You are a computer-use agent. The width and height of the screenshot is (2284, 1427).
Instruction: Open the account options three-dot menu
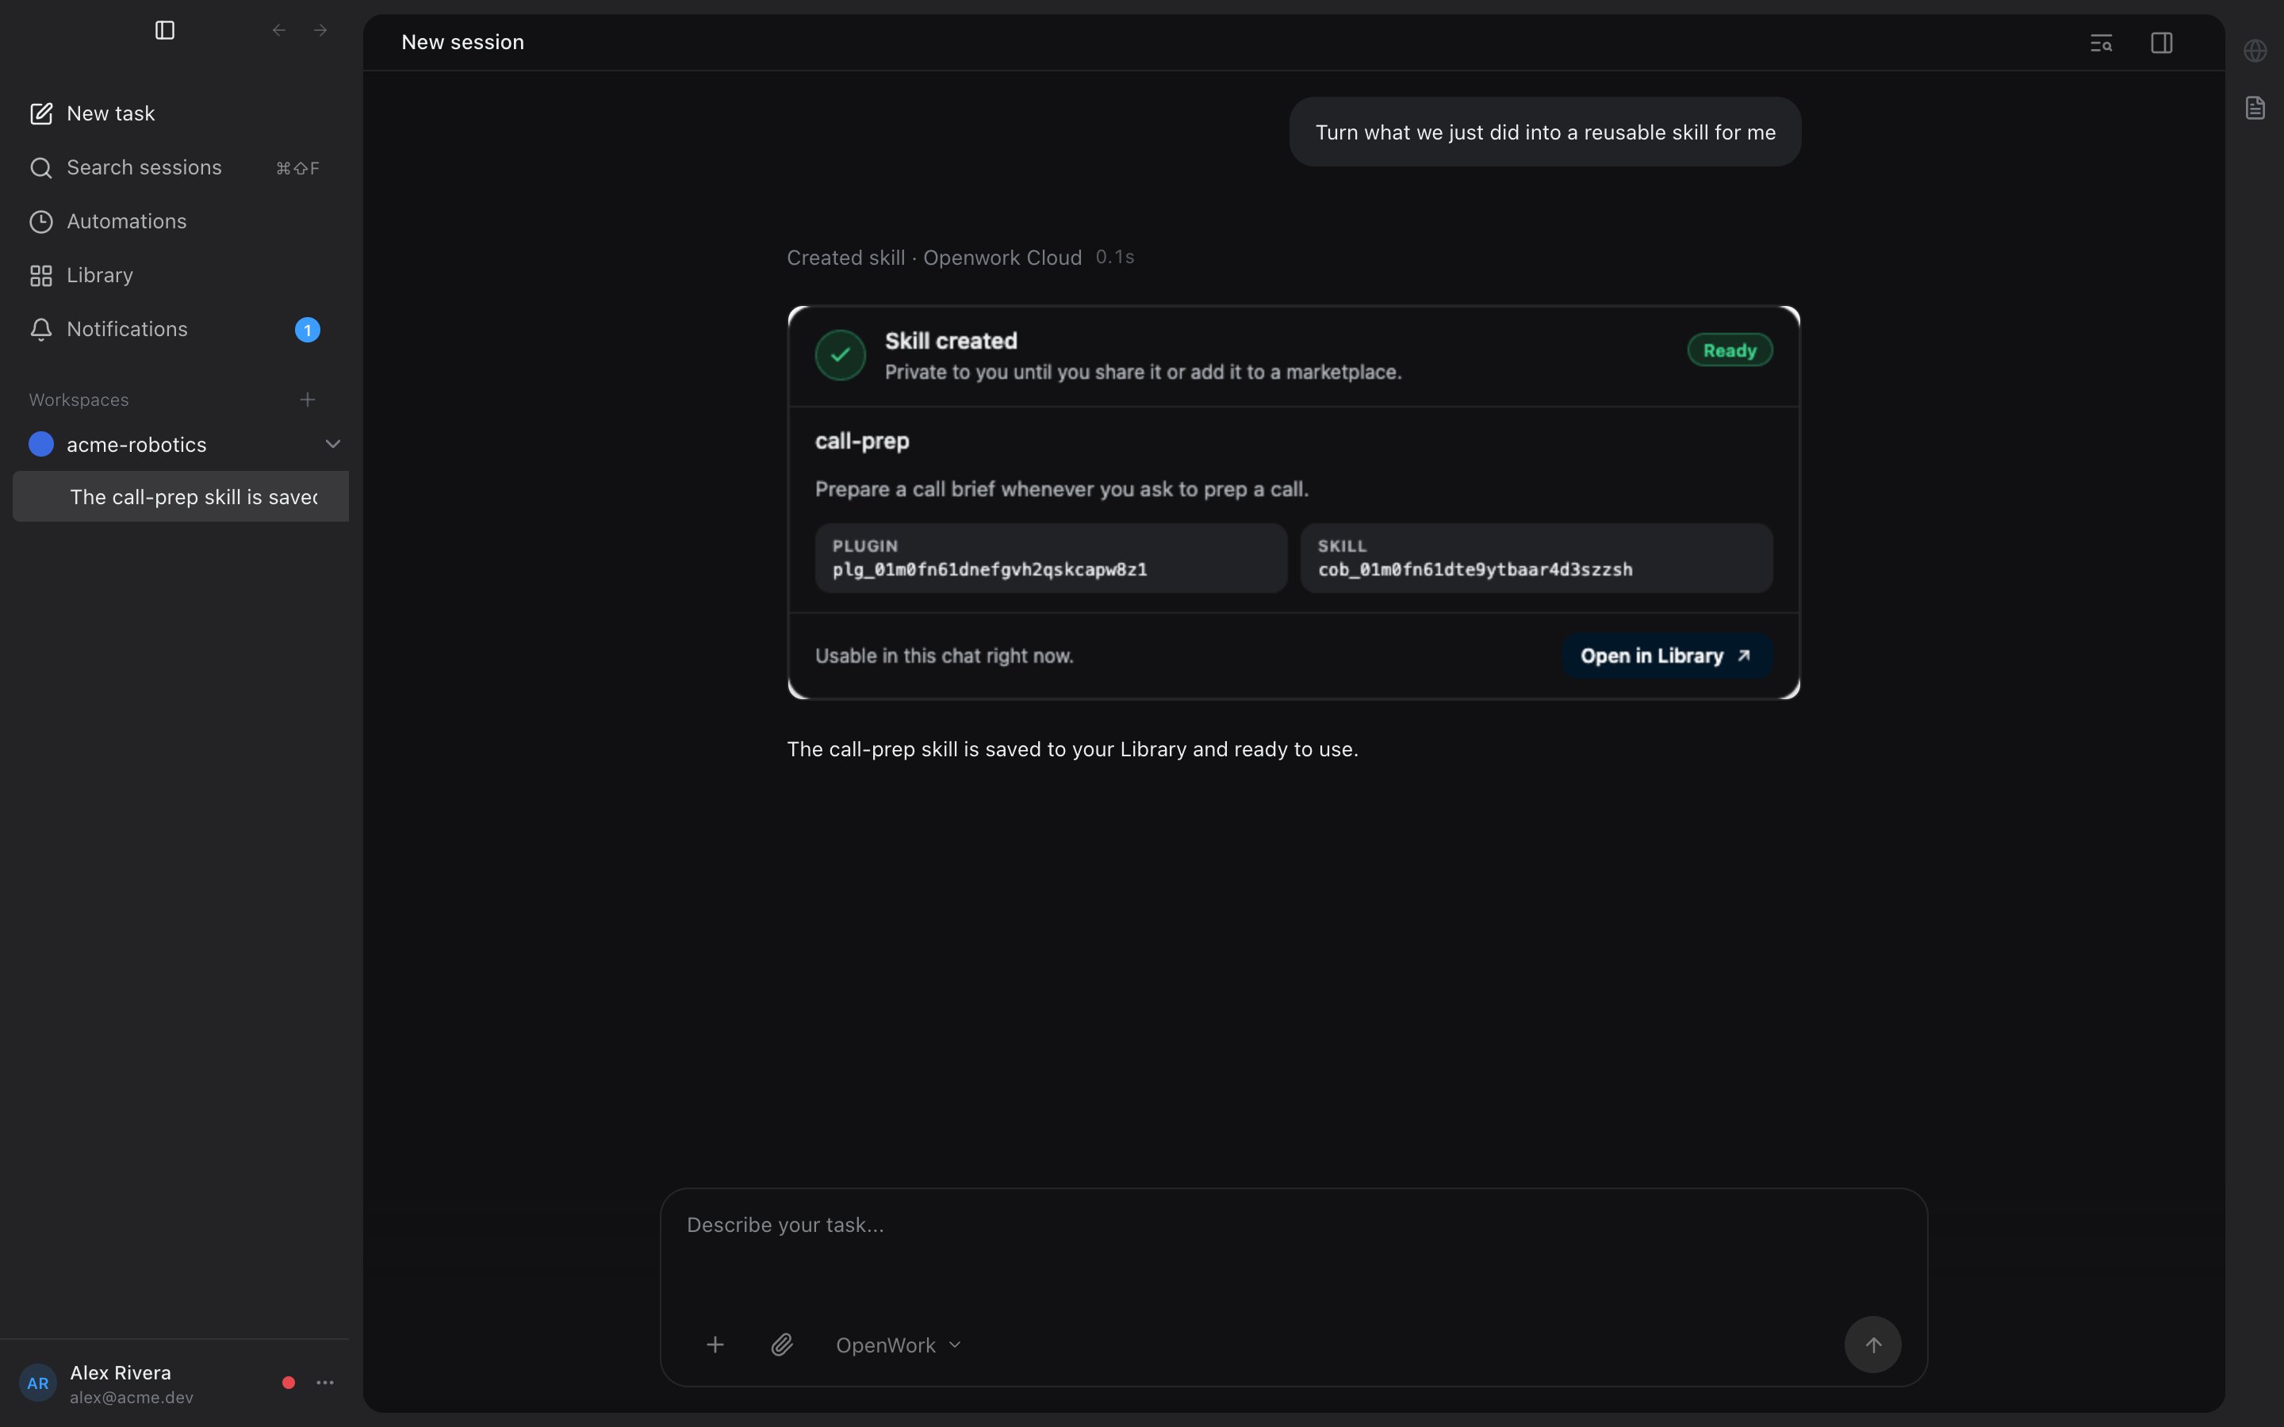click(x=324, y=1383)
